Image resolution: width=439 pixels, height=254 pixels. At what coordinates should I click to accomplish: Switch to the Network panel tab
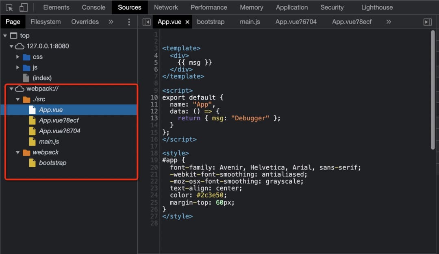[166, 7]
